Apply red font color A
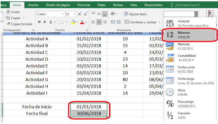 (x=82, y=22)
